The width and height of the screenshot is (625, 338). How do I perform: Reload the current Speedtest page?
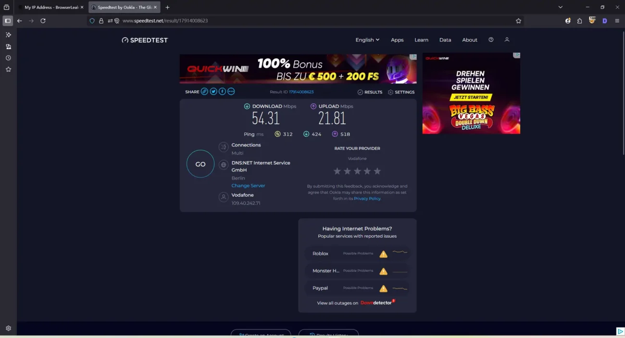click(x=43, y=21)
